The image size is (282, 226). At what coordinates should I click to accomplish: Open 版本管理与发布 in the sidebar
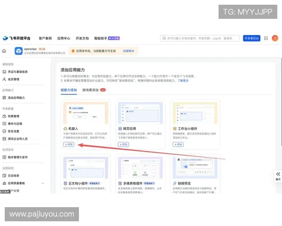point(15,157)
